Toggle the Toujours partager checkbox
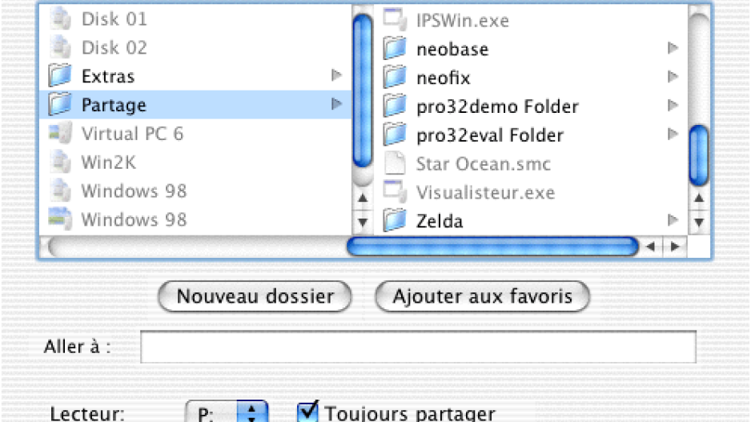This screenshot has width=751, height=422. tap(307, 412)
